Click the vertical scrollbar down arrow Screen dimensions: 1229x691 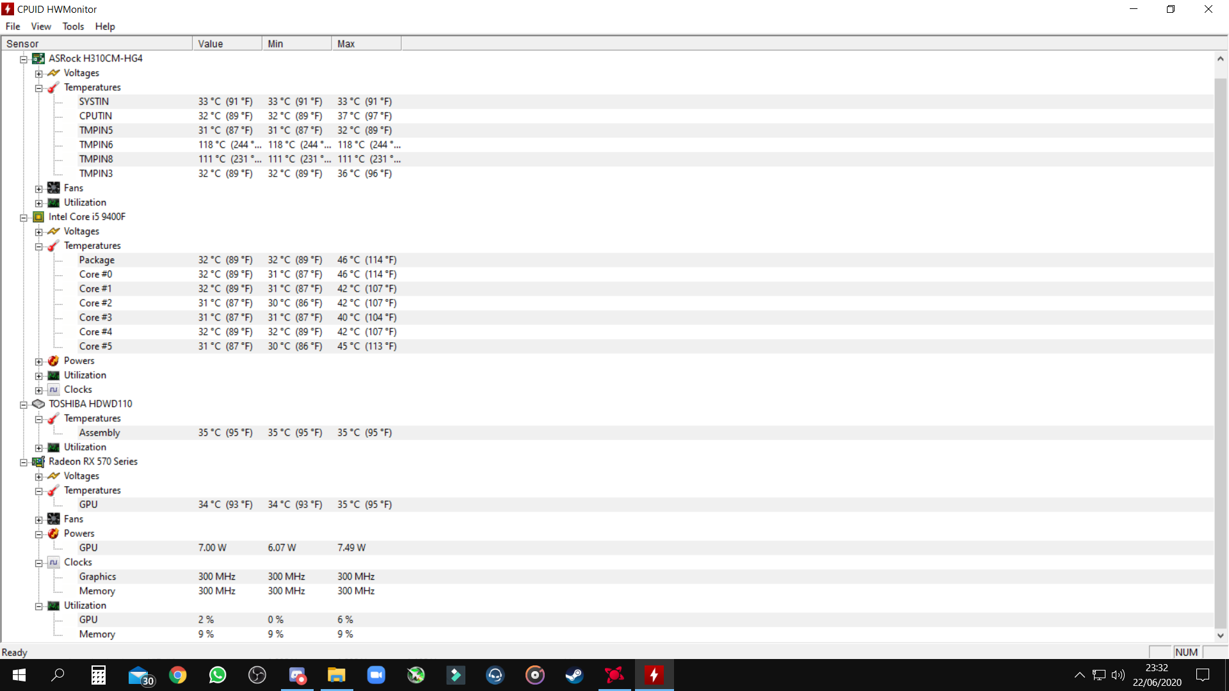1221,635
